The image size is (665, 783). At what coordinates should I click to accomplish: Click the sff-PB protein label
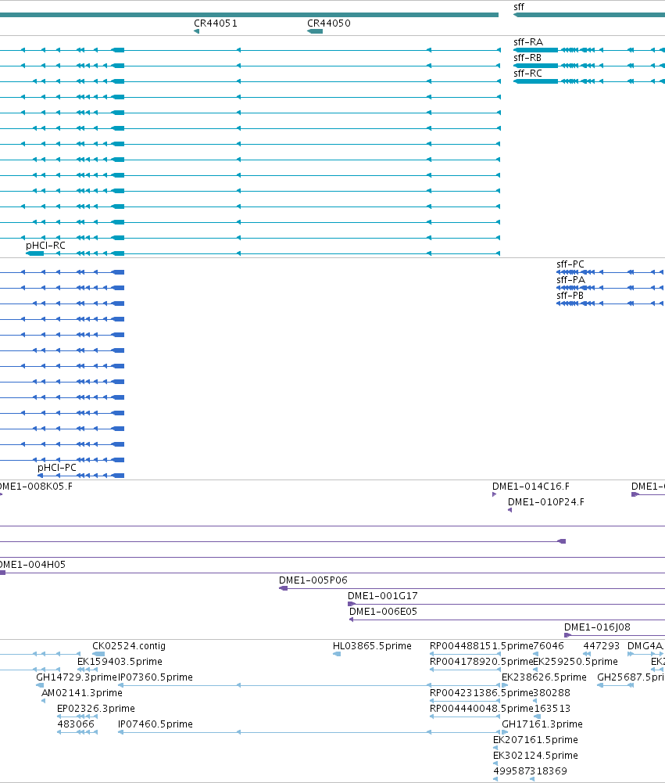tap(570, 296)
